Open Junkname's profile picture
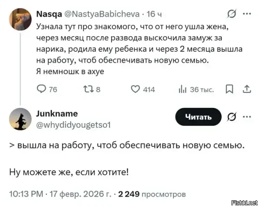The width and height of the screenshot is (260, 208). point(20,119)
